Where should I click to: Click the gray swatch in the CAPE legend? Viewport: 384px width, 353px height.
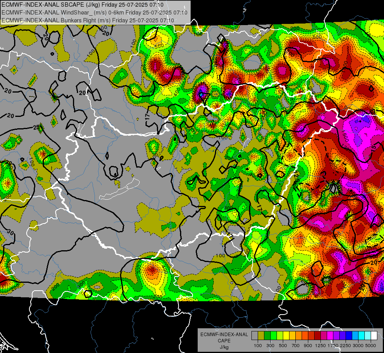[x=255, y=336]
